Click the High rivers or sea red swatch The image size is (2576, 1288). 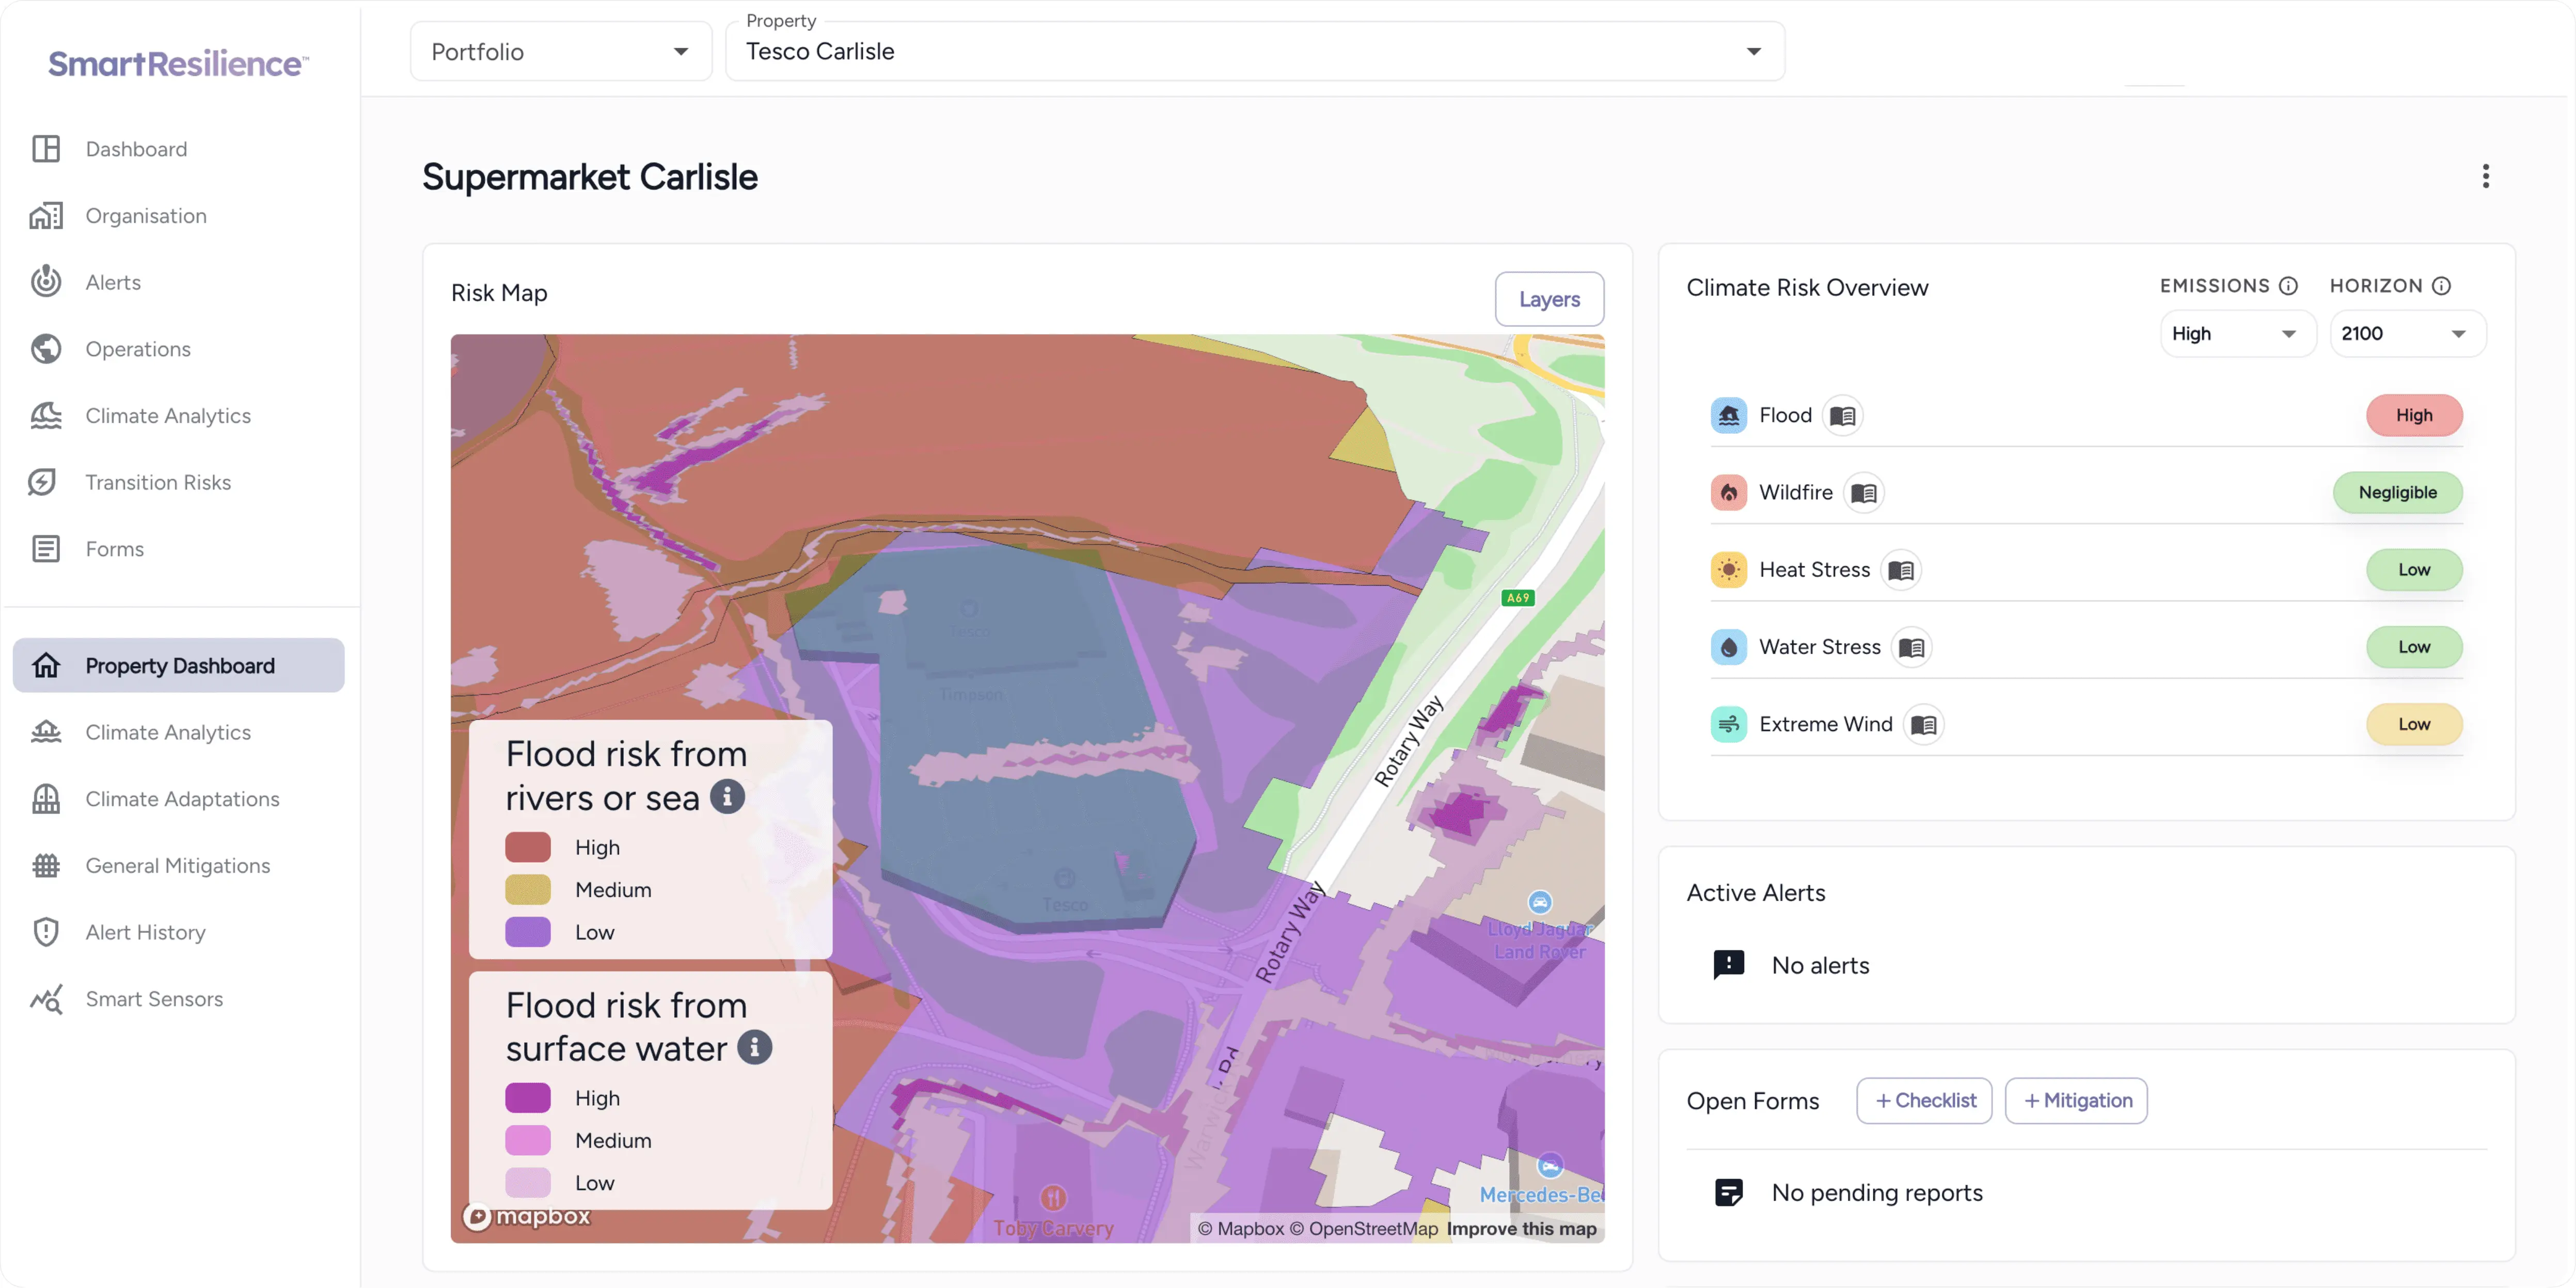tap(528, 847)
